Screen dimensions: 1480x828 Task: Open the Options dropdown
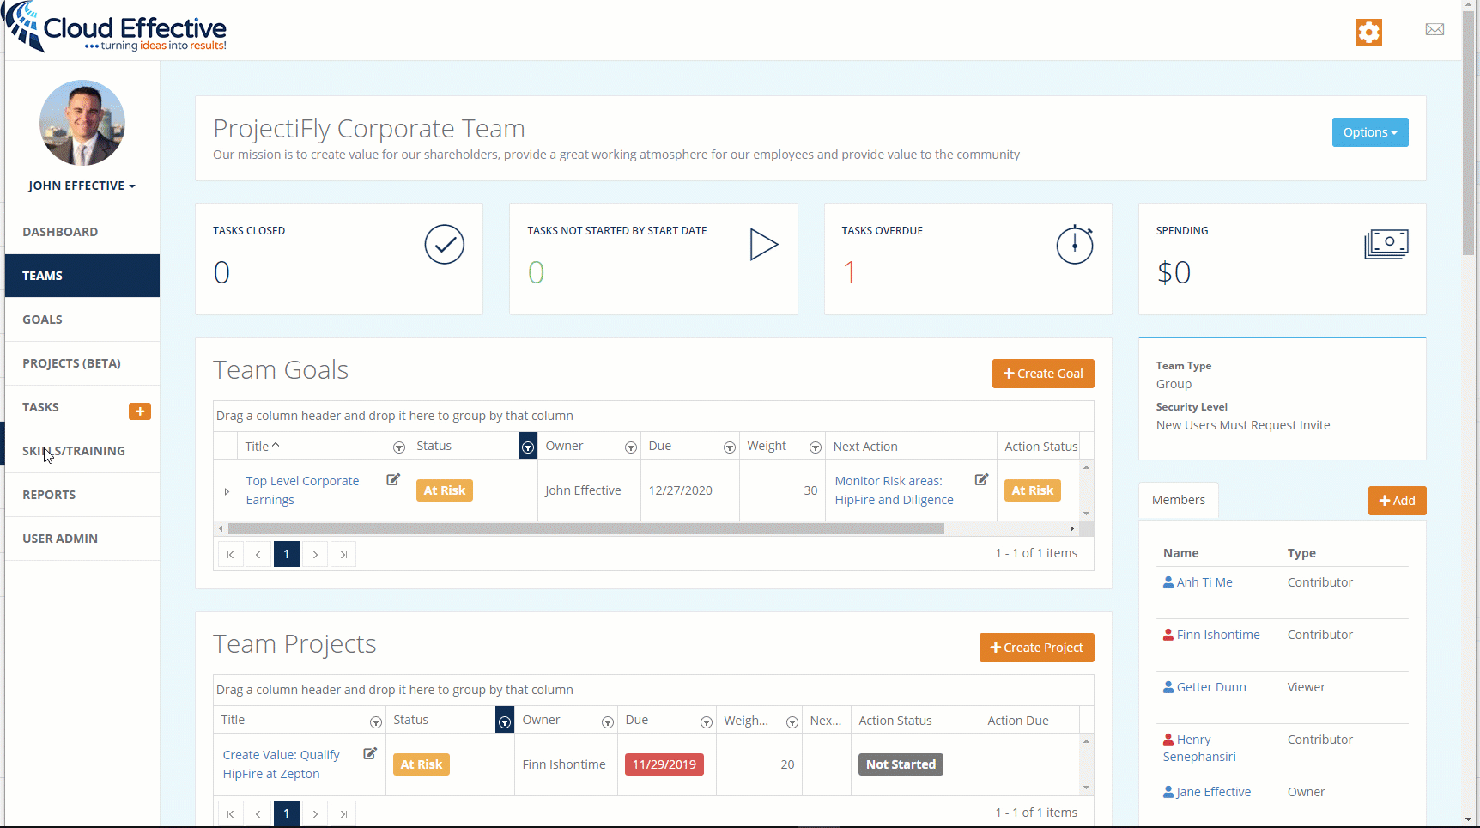pyautogui.click(x=1369, y=132)
